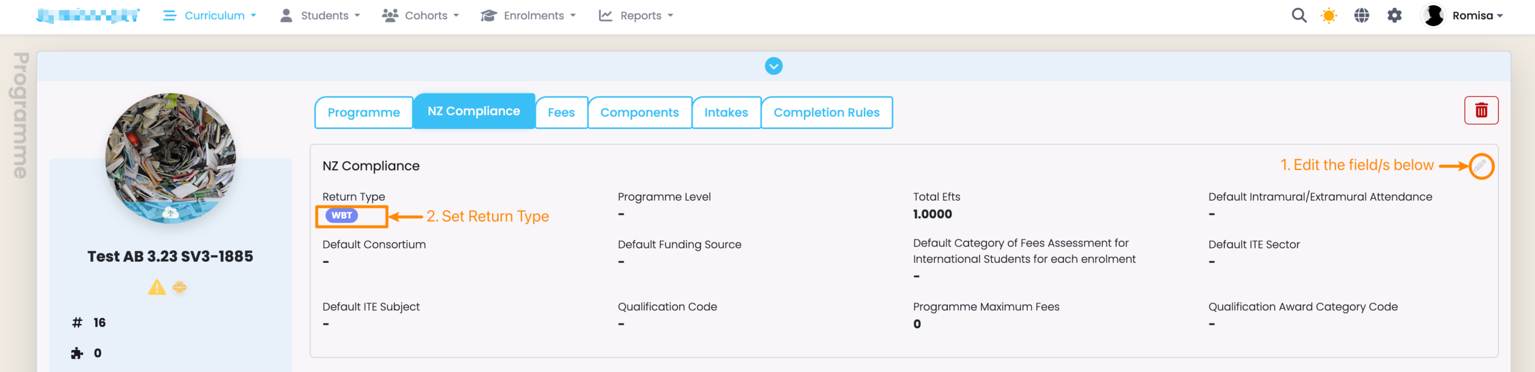Image resolution: width=1535 pixels, height=372 pixels.
Task: Open the Reports menu
Action: (636, 16)
